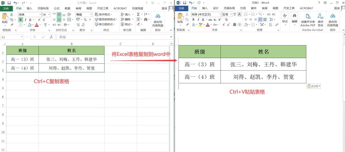Click fx insert function icon in Excel
The image size is (345, 152).
(51, 37)
